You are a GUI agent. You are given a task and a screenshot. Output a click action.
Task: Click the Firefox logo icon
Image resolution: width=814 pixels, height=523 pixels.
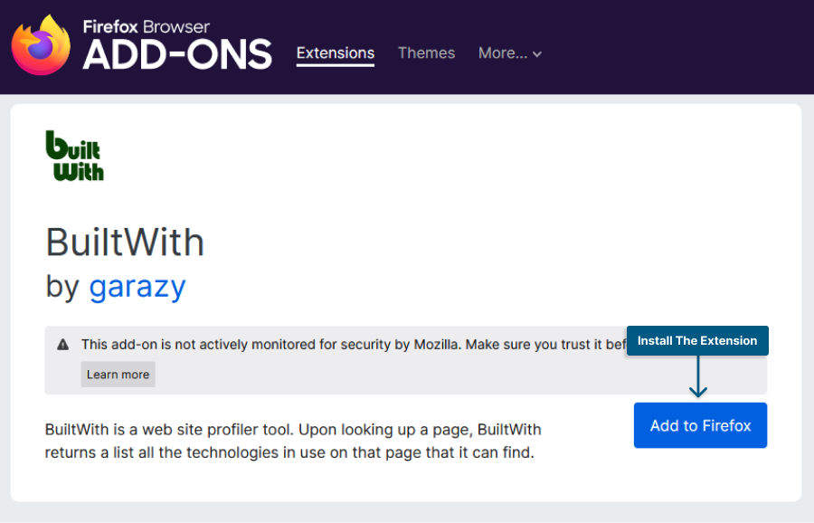41,44
